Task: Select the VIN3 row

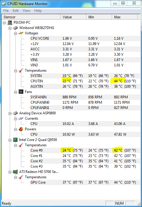Action: tap(85, 65)
